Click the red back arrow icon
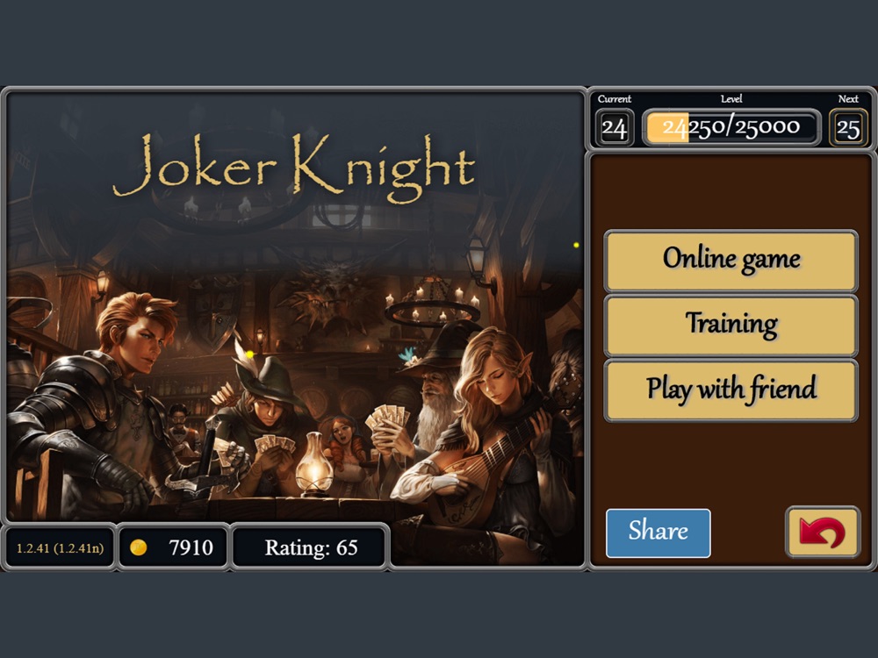Screen dimensions: 878x658 coord(823,533)
